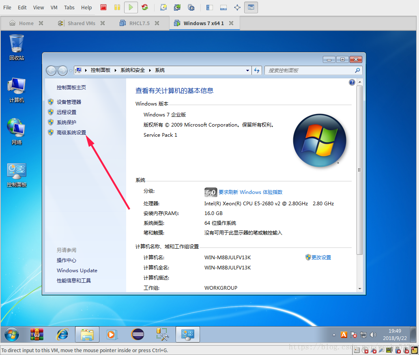Screen dimensions: 419x355
Task: Open the Windows Start menu orb
Action: [11, 334]
